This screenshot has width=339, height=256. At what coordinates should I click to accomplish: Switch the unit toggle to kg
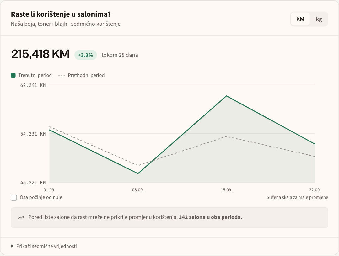coord(319,19)
